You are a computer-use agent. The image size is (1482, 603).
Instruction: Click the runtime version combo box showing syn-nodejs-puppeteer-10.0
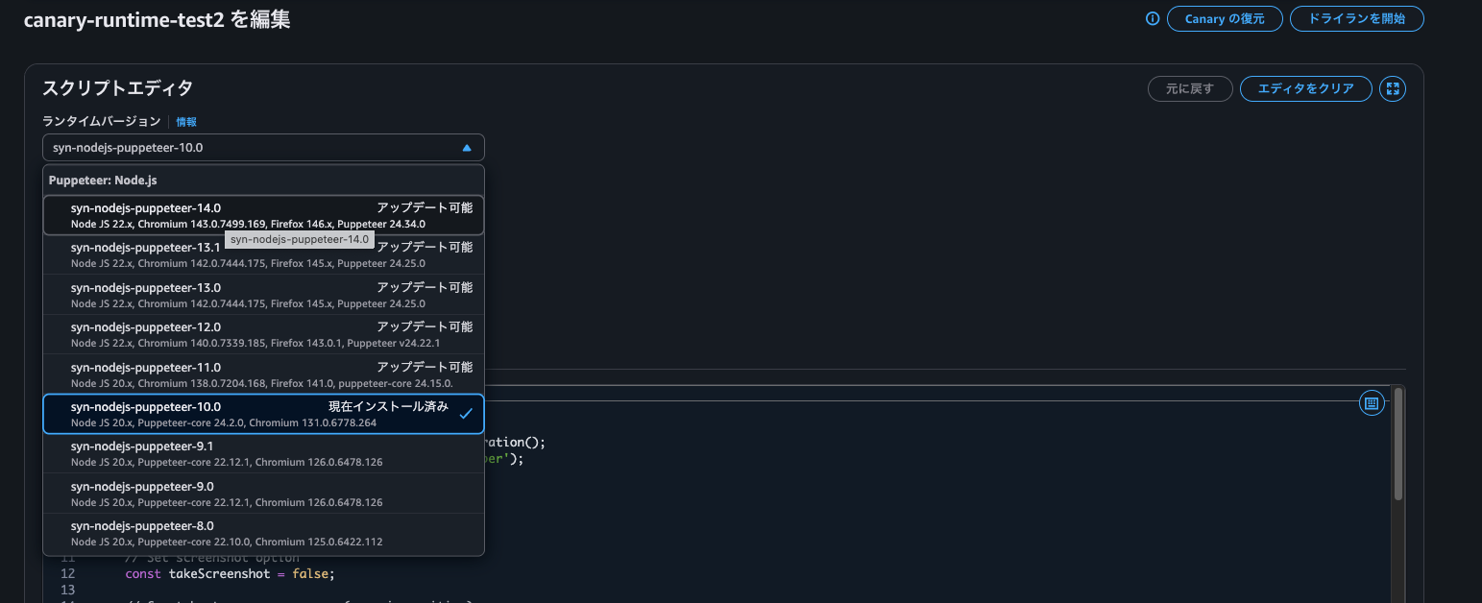pyautogui.click(x=263, y=148)
